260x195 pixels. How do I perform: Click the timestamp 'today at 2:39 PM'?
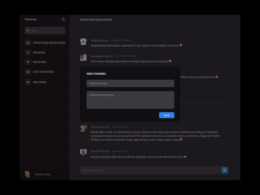point(120,151)
